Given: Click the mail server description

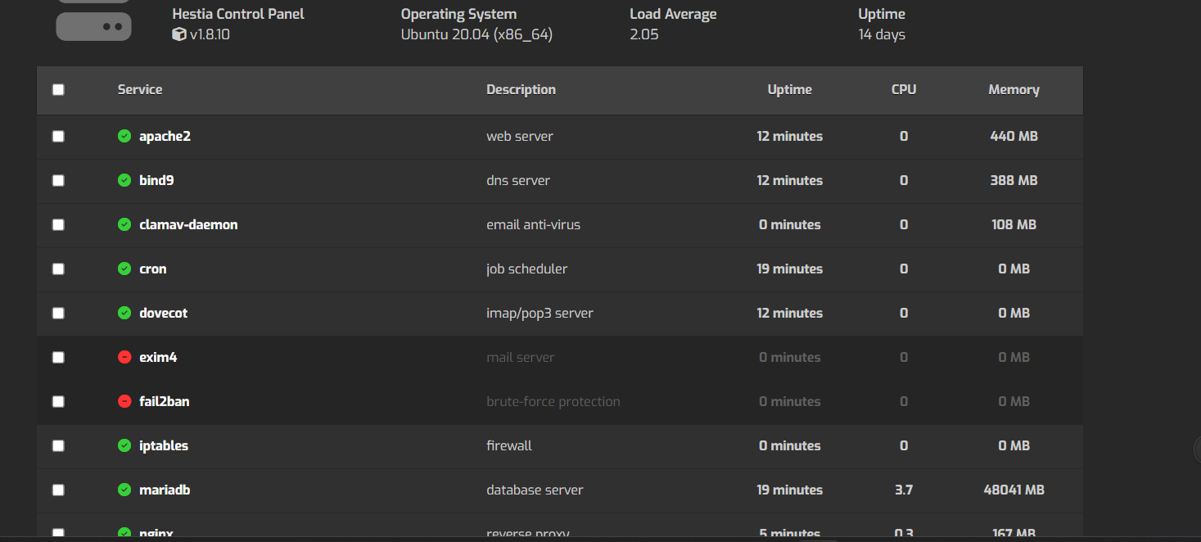Looking at the screenshot, I should pos(520,357).
